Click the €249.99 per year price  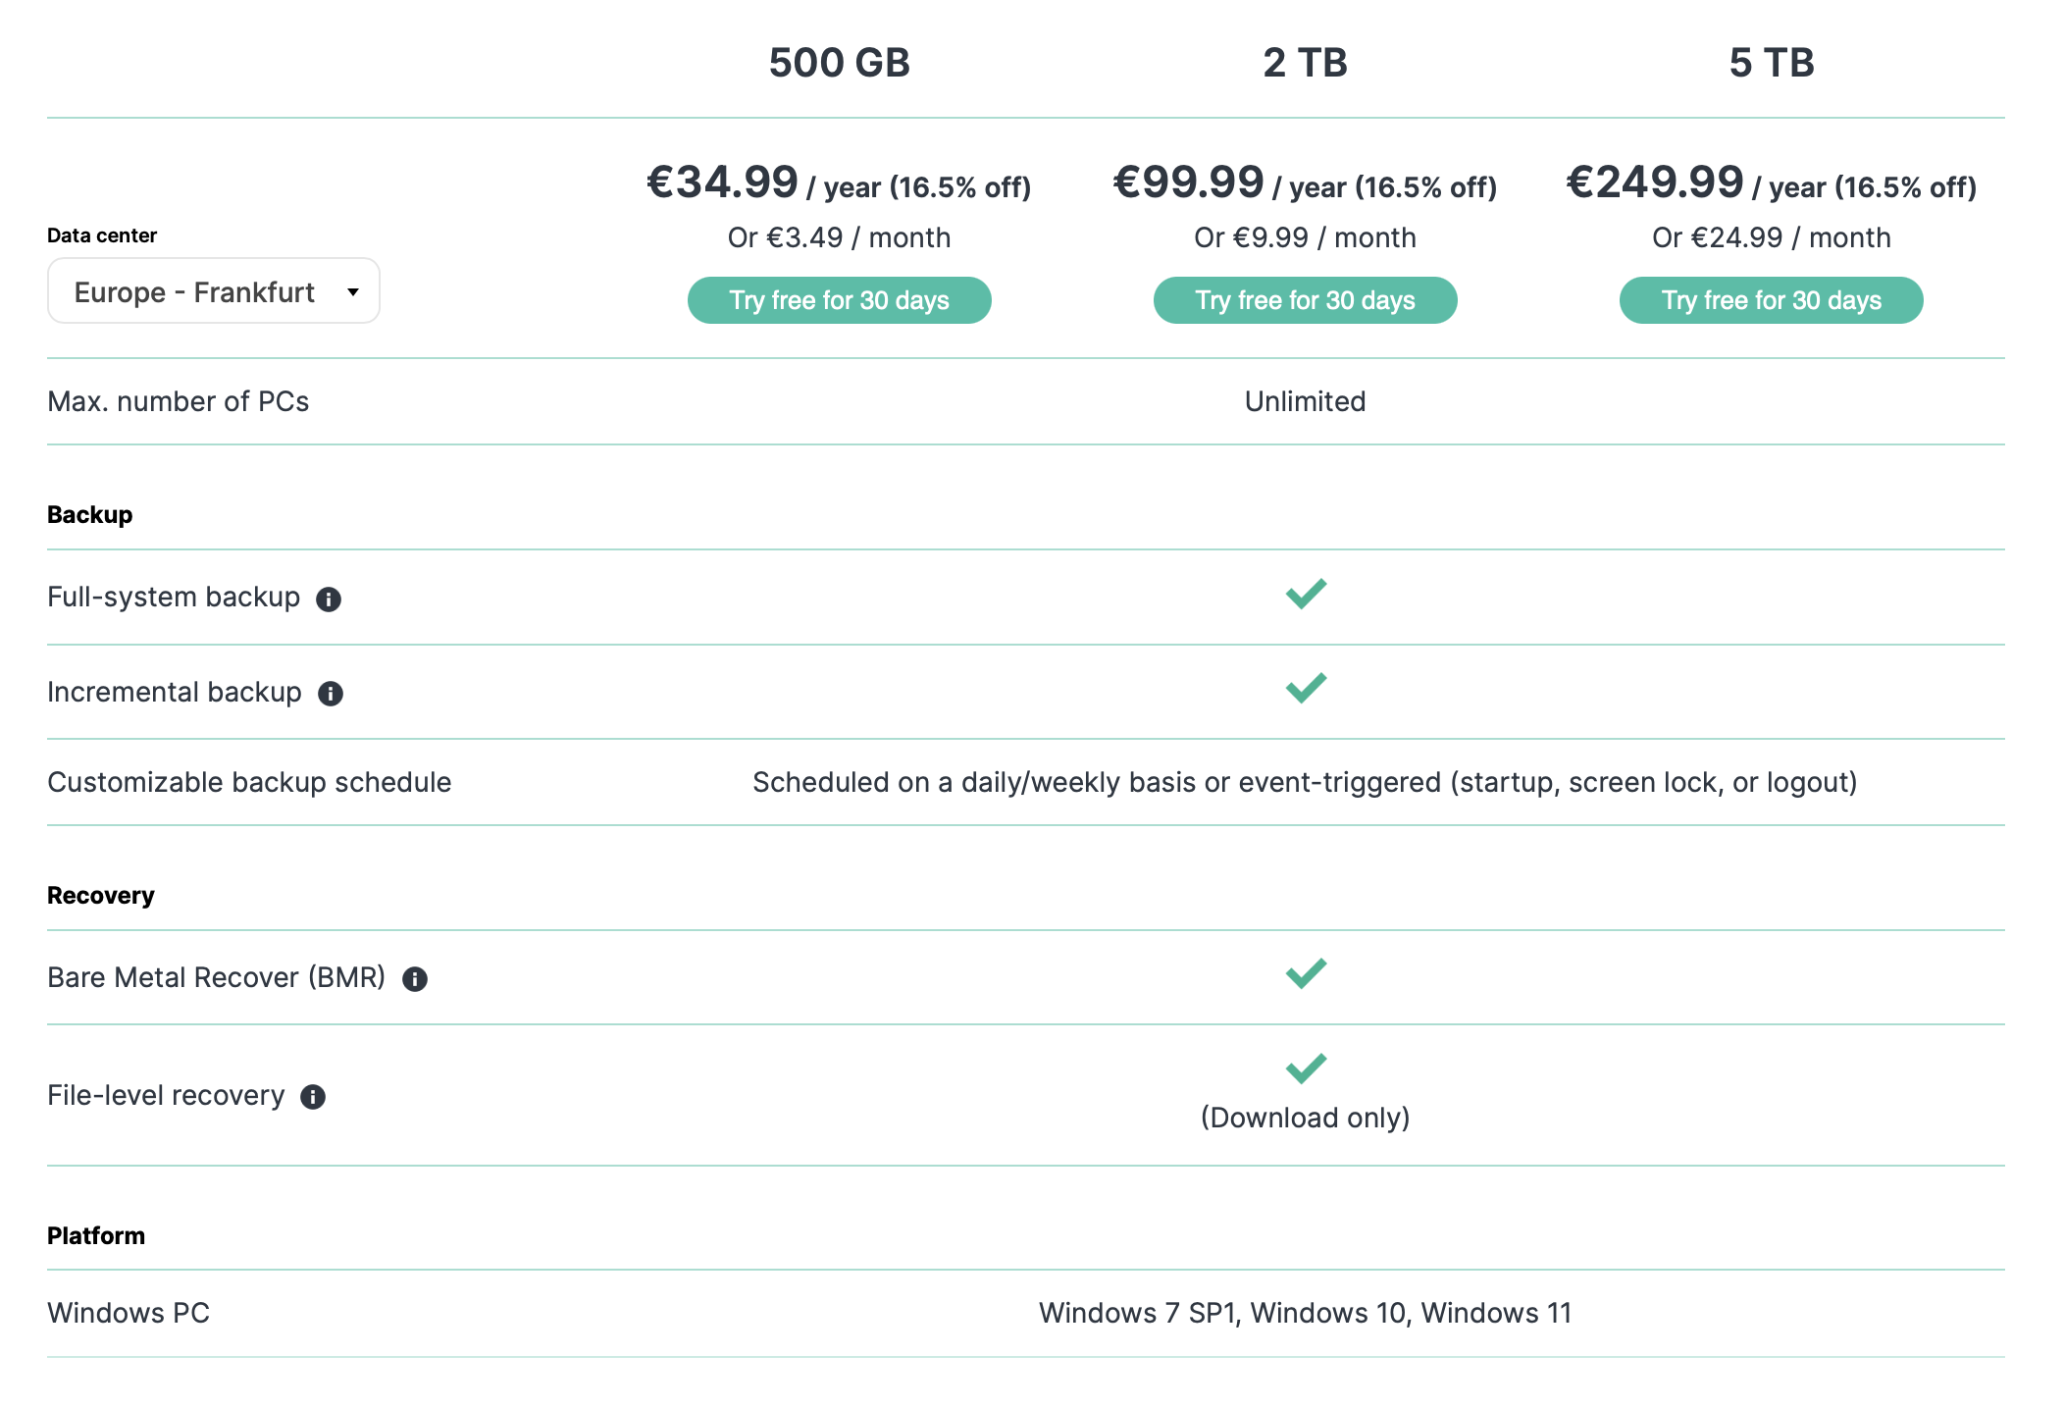pyautogui.click(x=1771, y=182)
